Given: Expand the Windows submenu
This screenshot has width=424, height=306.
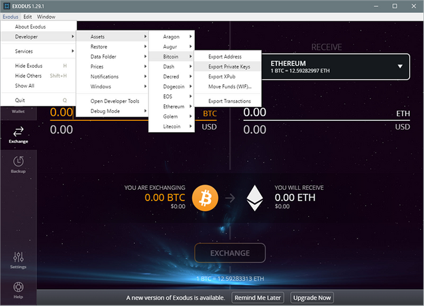Looking at the screenshot, I should [x=112, y=87].
